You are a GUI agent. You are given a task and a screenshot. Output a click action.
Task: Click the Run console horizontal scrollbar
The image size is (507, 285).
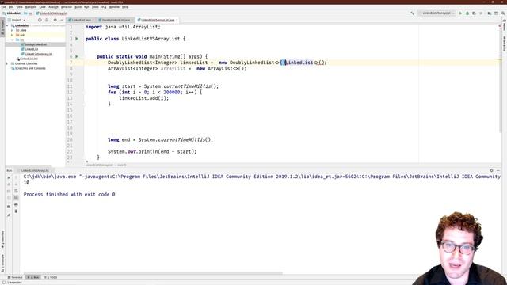[154, 273]
